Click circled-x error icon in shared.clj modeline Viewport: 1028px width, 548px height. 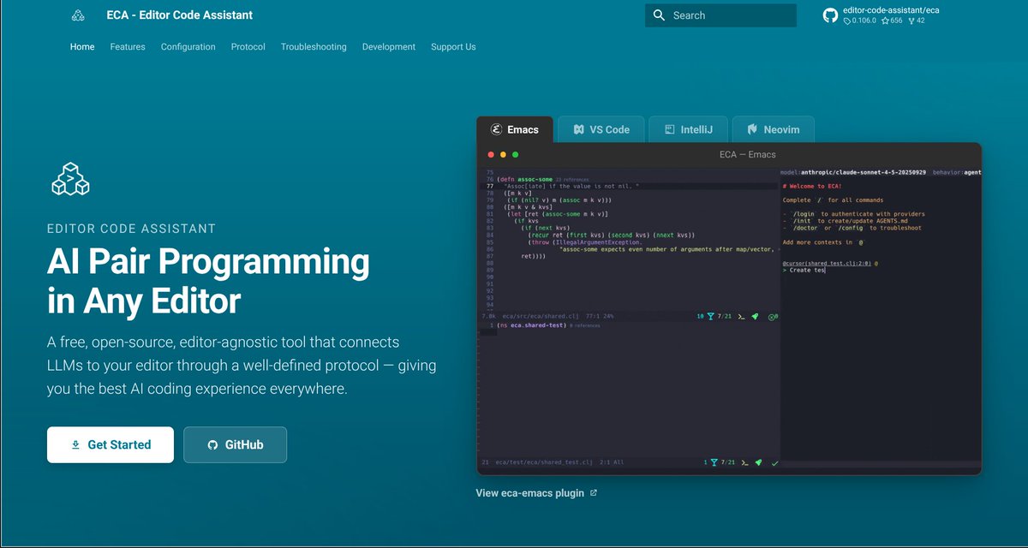pos(772,316)
